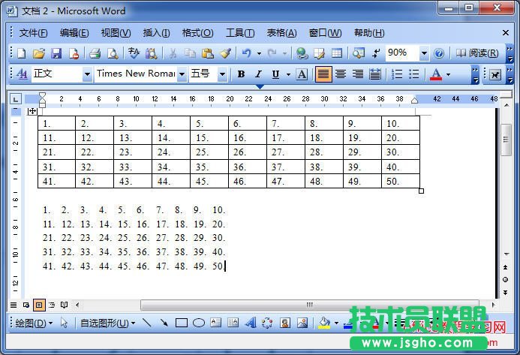Click the ruler tab selector L button
Viewport: 520px width, 355px height.
(16, 99)
